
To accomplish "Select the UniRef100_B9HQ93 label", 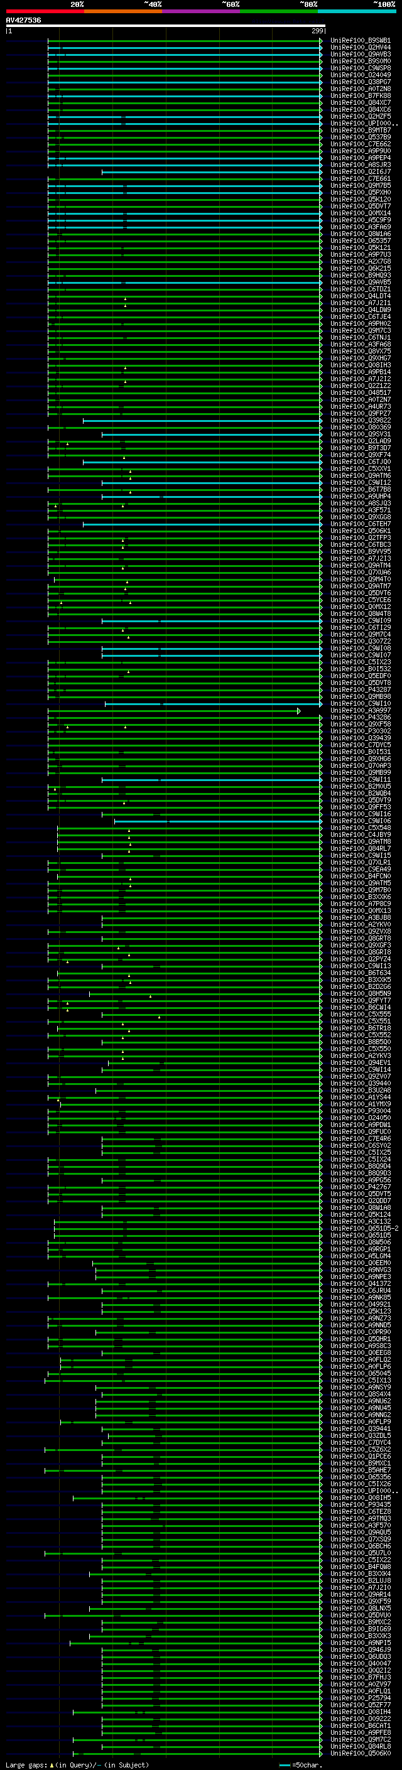I will click(360, 276).
